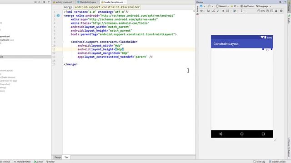
Task: Click the warnings indicator icon in Preview toolbar
Action: pyautogui.click(x=281, y=11)
